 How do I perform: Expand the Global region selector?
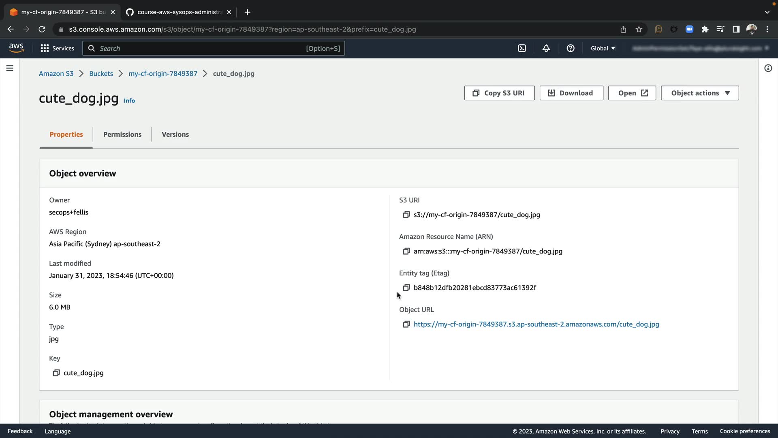tap(603, 48)
